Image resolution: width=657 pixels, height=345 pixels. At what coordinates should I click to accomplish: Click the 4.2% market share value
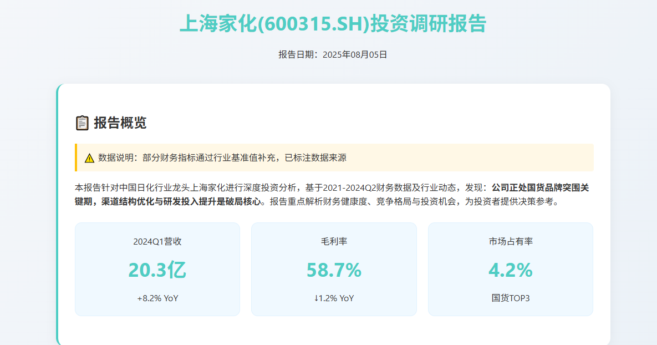click(x=511, y=270)
